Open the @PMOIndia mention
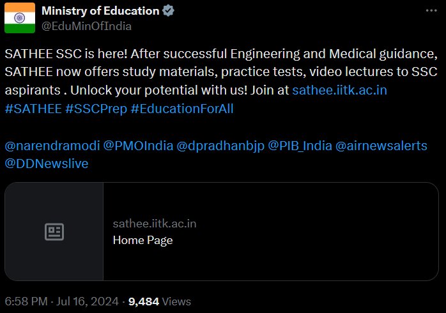This screenshot has height=313, width=446. (138, 145)
